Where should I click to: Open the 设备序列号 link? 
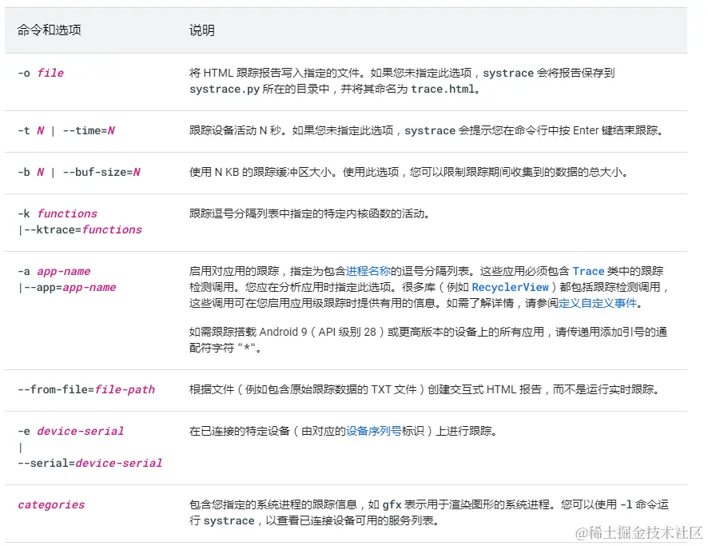click(x=373, y=431)
